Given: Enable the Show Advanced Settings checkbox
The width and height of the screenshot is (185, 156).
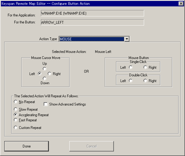Looking at the screenshot, I should tap(46, 104).
